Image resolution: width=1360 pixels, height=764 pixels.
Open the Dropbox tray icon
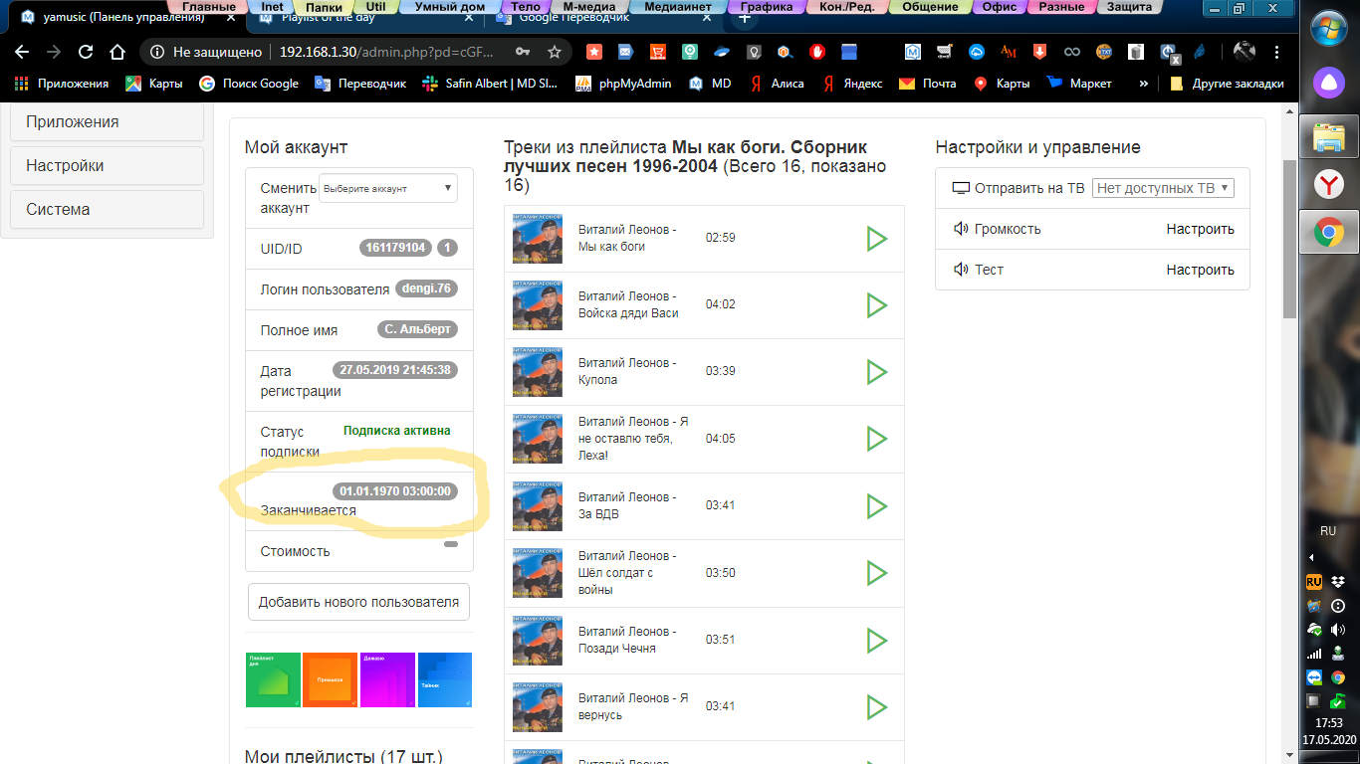1339,581
